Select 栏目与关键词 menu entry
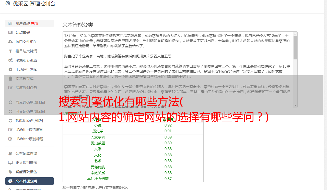 29,51
